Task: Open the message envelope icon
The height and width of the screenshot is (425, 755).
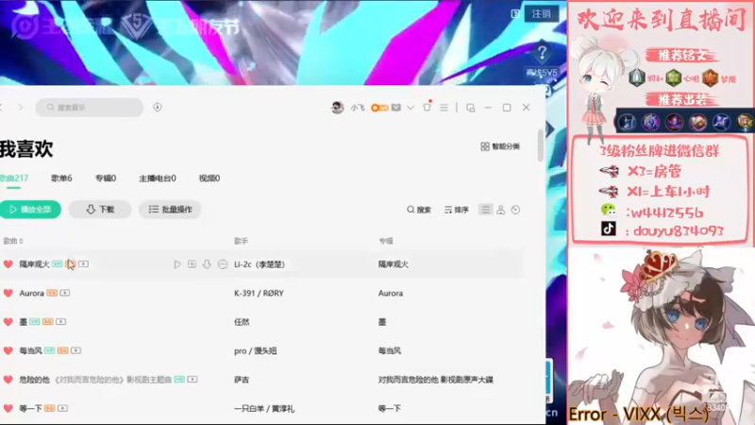Action: [x=396, y=108]
